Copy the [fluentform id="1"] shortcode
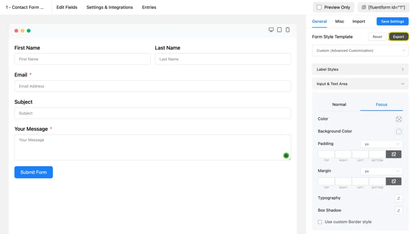Image resolution: width=415 pixels, height=234 pixels. click(x=383, y=7)
